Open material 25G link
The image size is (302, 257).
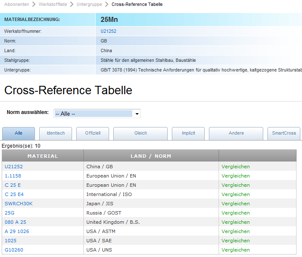pyautogui.click(x=9, y=213)
